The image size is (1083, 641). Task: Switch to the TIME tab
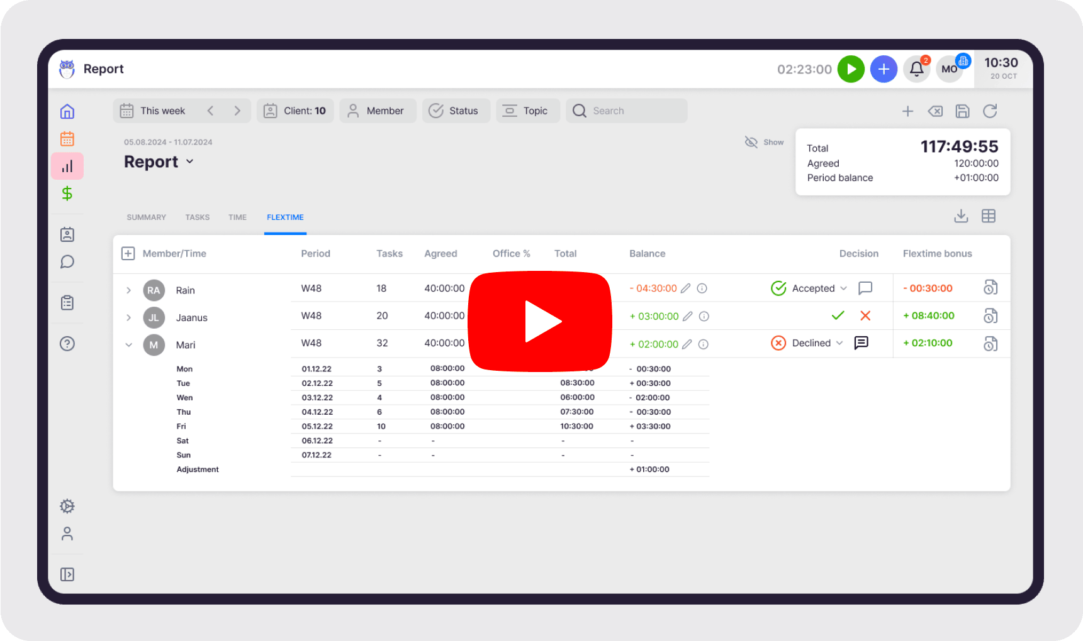(x=237, y=217)
